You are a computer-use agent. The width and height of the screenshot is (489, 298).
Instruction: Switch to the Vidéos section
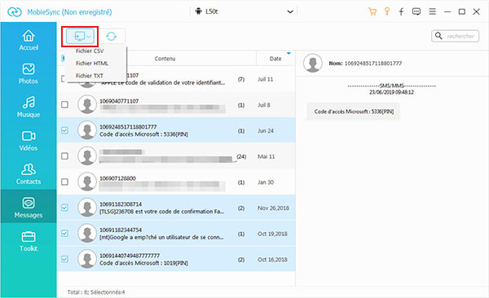pyautogui.click(x=29, y=141)
